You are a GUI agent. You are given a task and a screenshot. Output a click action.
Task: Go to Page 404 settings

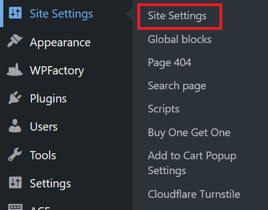(x=169, y=63)
